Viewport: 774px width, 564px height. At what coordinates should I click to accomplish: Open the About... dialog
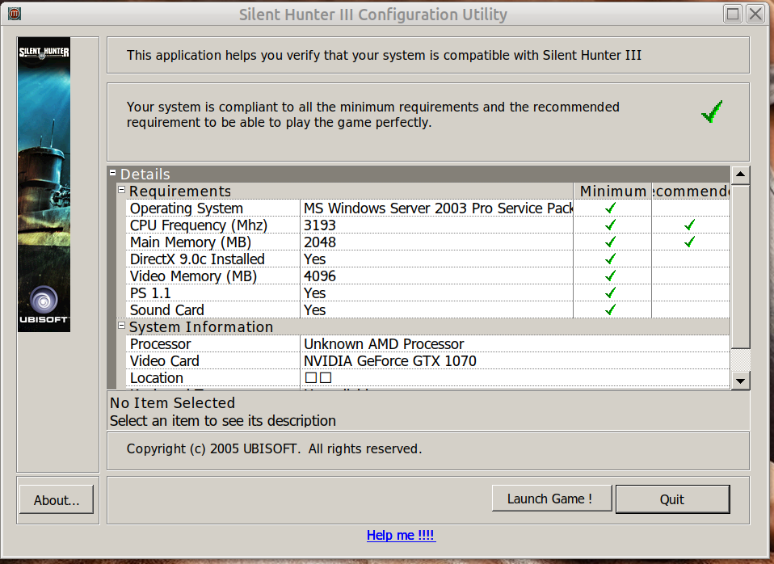click(x=57, y=499)
